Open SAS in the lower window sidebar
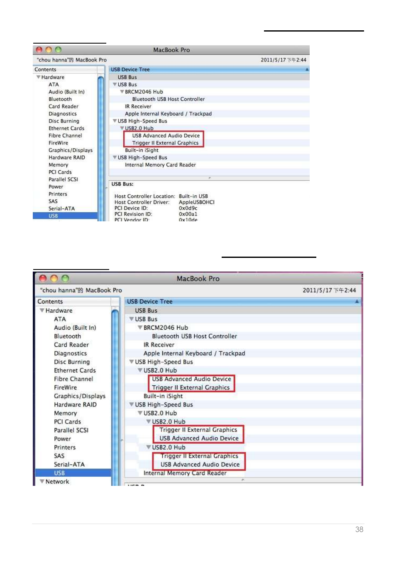The image size is (396, 561). click(59, 456)
